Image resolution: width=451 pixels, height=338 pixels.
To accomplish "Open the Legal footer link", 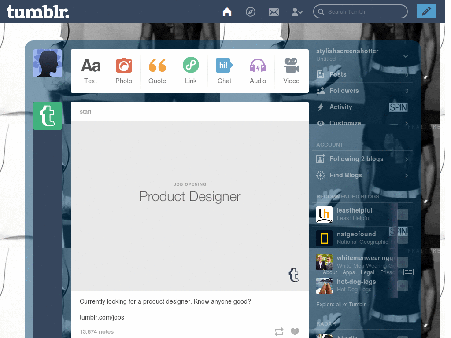I will click(x=367, y=272).
